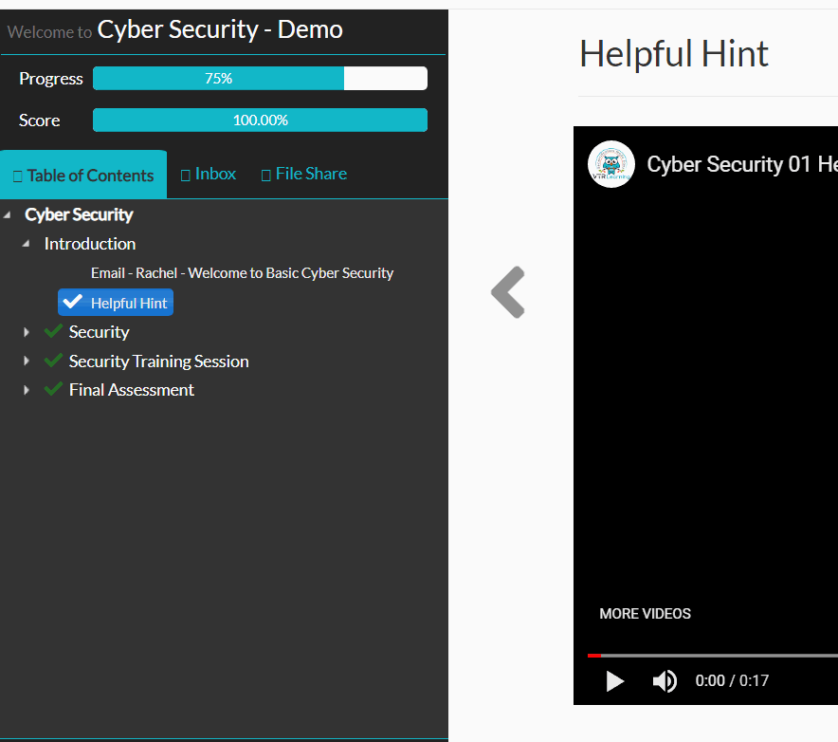Click the green checkmark beside Security
This screenshot has width=838, height=742.
[53, 331]
